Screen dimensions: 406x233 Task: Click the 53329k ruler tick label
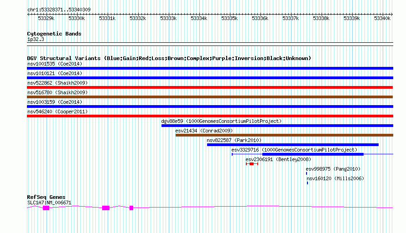coord(46,19)
